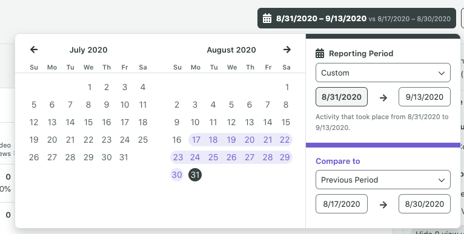464x234 pixels.
Task: Go to next month with right arrow
Action: (287, 50)
